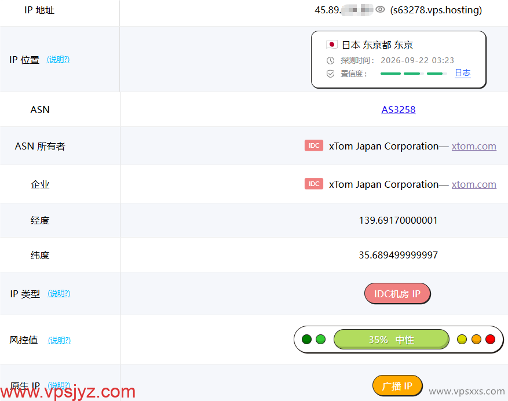Open xtom.com link in ASN 所有者 row
Screen dimensions: 508x401
(474, 146)
